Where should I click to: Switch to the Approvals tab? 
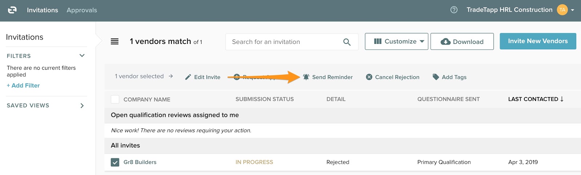pos(82,10)
